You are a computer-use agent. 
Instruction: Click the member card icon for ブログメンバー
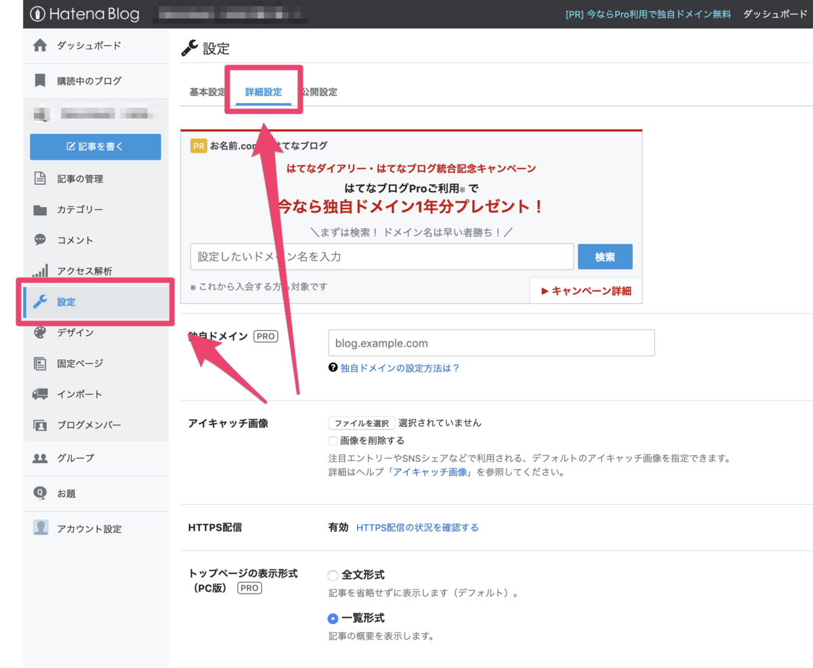point(40,425)
